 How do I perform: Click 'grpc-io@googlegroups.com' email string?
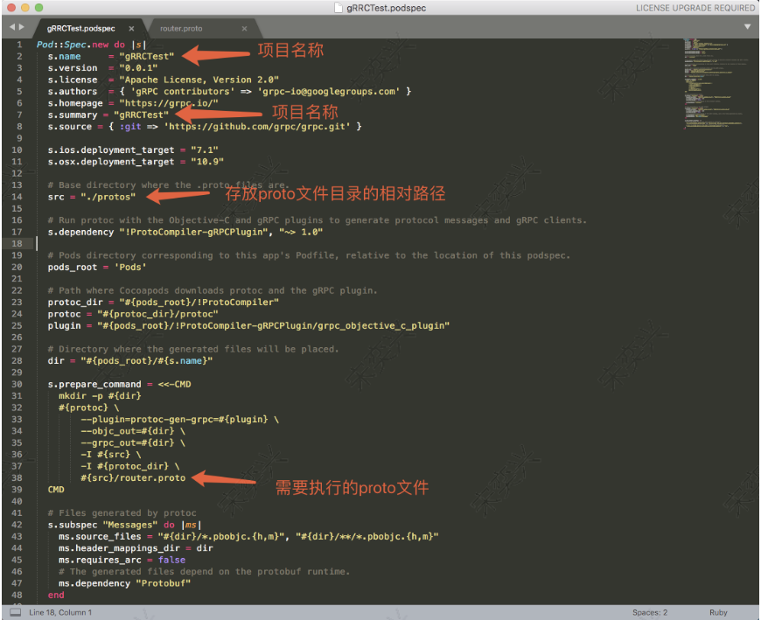(329, 91)
